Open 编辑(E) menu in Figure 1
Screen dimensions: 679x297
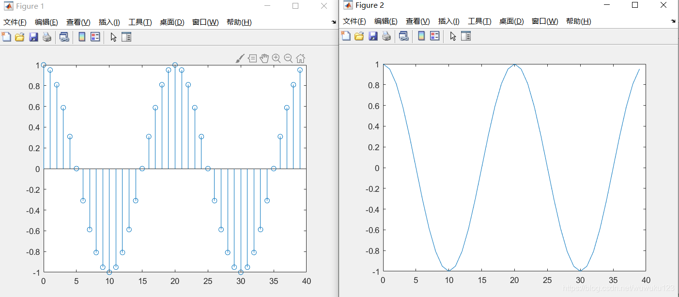46,22
